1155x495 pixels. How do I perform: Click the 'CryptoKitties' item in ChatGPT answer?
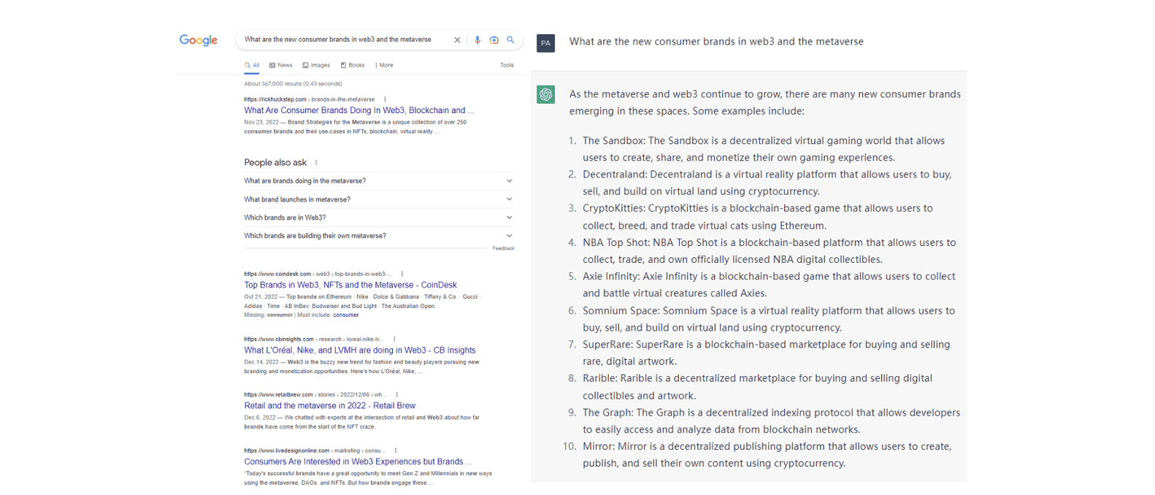coord(758,217)
